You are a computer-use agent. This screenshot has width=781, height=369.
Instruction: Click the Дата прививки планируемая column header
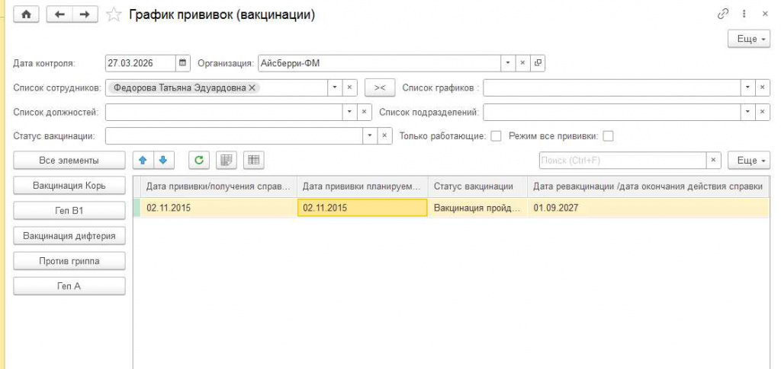pos(362,186)
